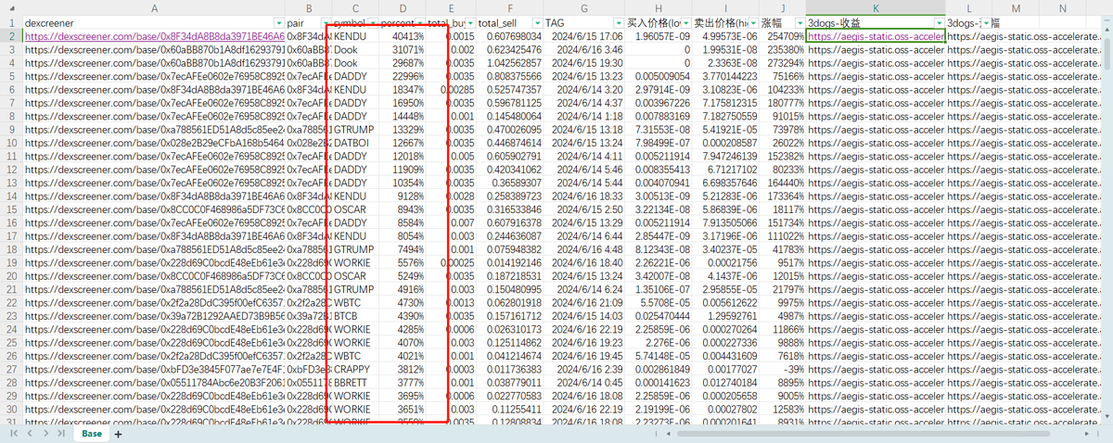Select the BBRETT symbol cell
The image size is (1113, 443).
tap(355, 382)
